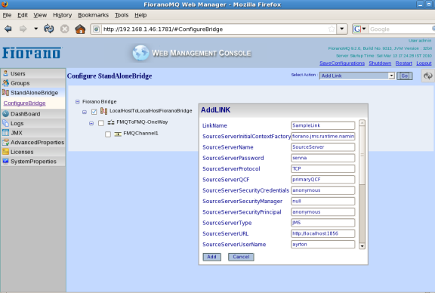Collapse the Fiorano Bridge tree root
Screen dimensions: 435x293
coord(77,101)
